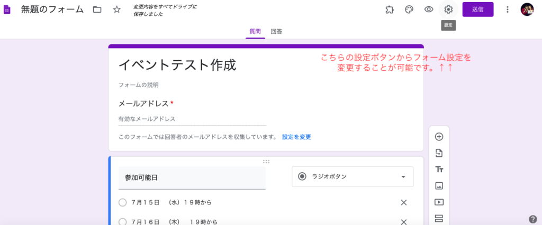Switch to the 回答 tab
This screenshot has height=225, width=542.
click(x=276, y=31)
